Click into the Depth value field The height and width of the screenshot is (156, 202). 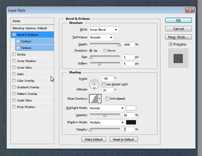(x=128, y=44)
